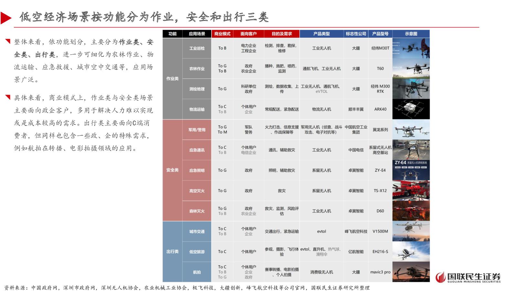
Task: Select the 产品类型 column header
Action: (322, 34)
